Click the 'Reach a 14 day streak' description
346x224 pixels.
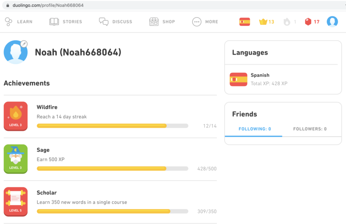point(61,117)
